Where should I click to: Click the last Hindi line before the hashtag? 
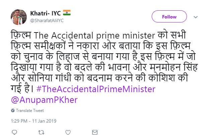tap(17, 89)
